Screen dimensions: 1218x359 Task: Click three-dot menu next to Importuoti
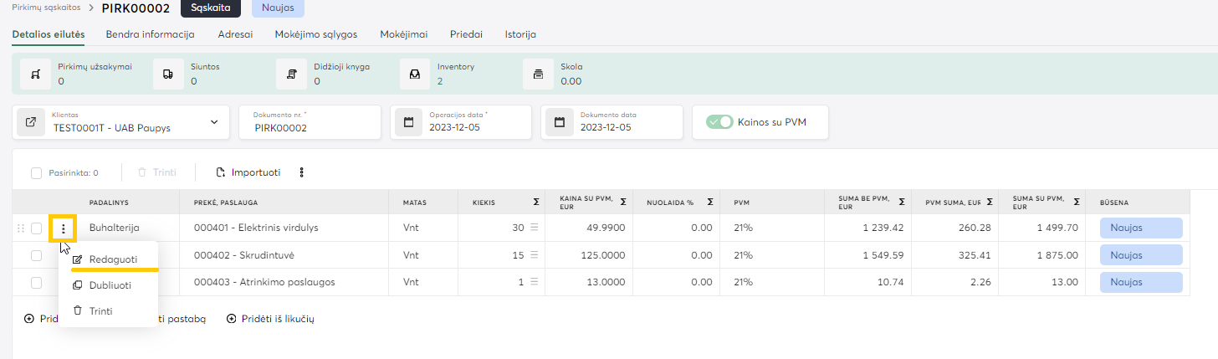click(302, 172)
